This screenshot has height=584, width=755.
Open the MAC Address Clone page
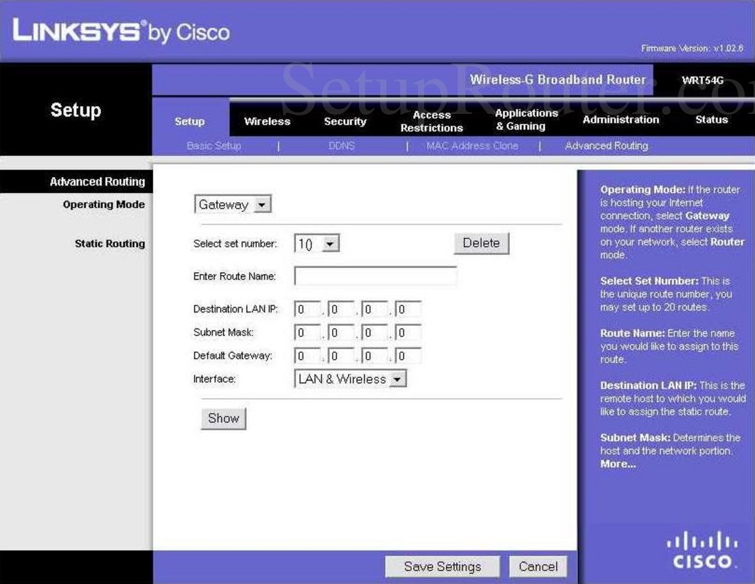pos(472,145)
